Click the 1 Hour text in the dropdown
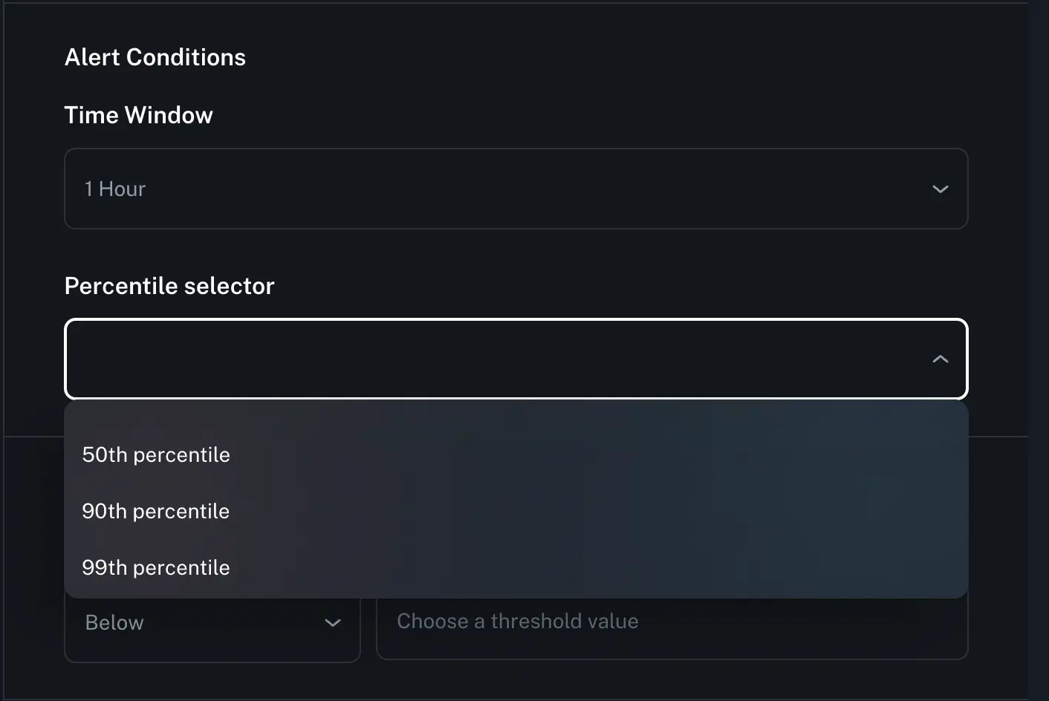Viewport: 1049px width, 701px height. [x=114, y=189]
